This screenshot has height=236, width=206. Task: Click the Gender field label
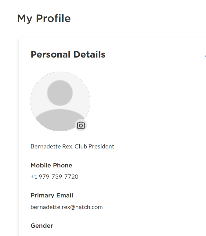pos(42,226)
